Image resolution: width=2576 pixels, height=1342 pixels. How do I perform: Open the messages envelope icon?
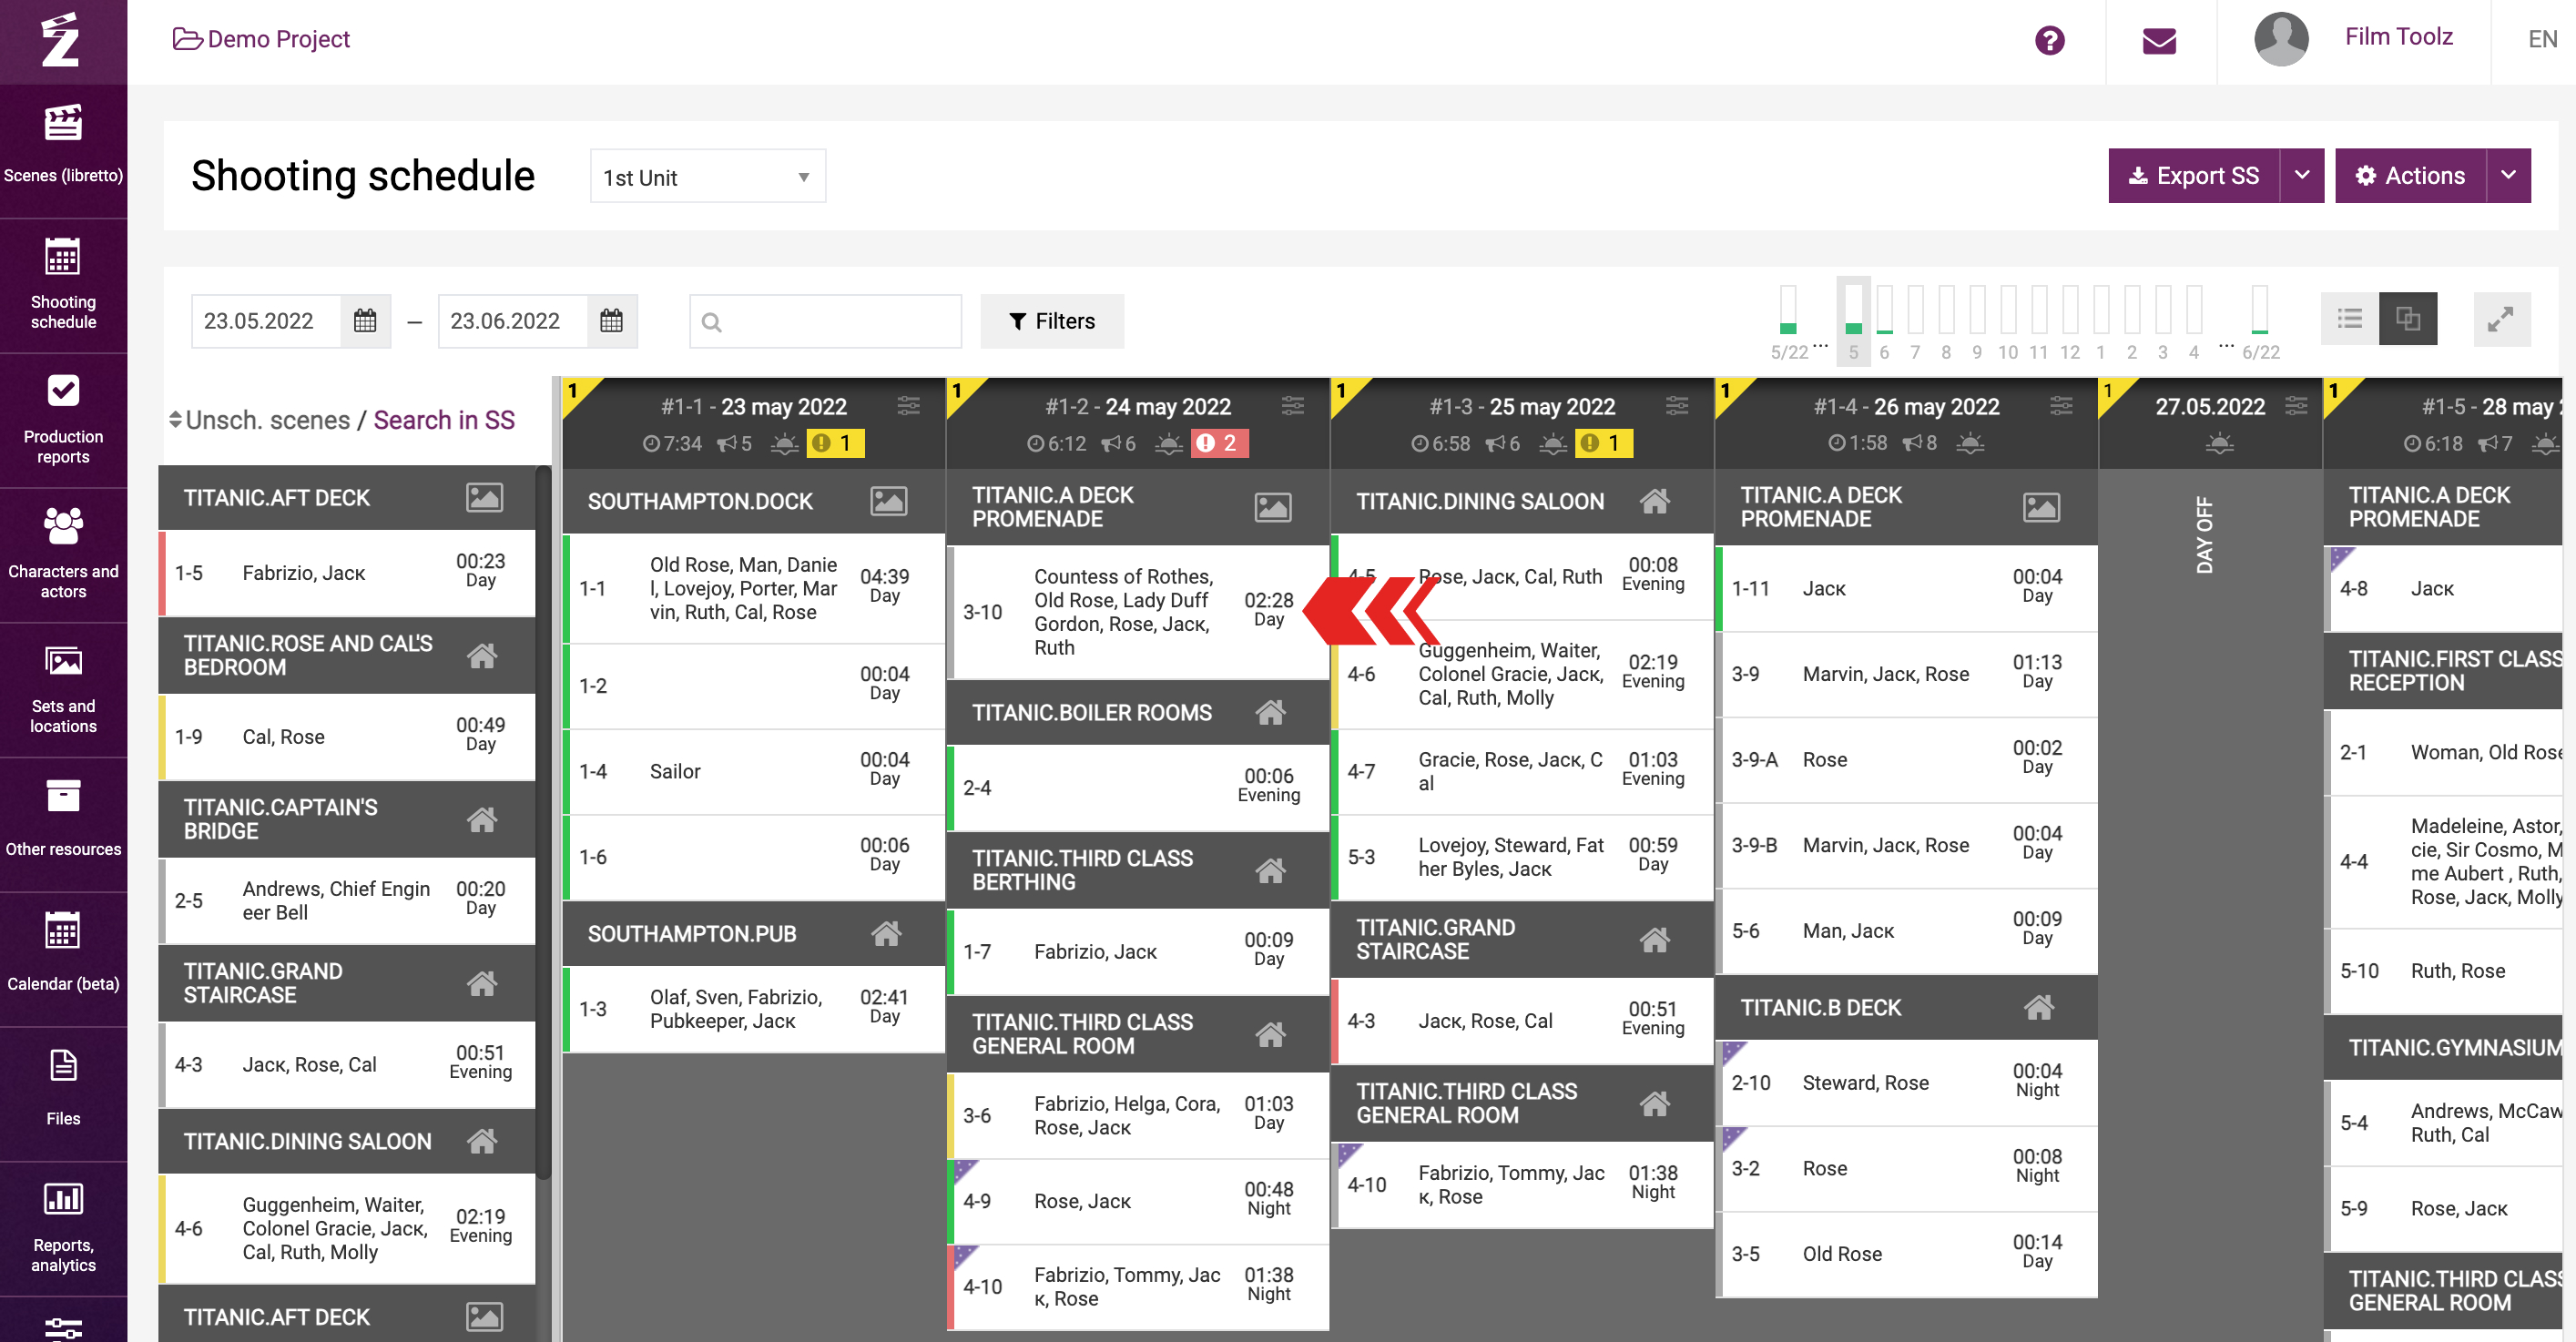(x=2159, y=41)
